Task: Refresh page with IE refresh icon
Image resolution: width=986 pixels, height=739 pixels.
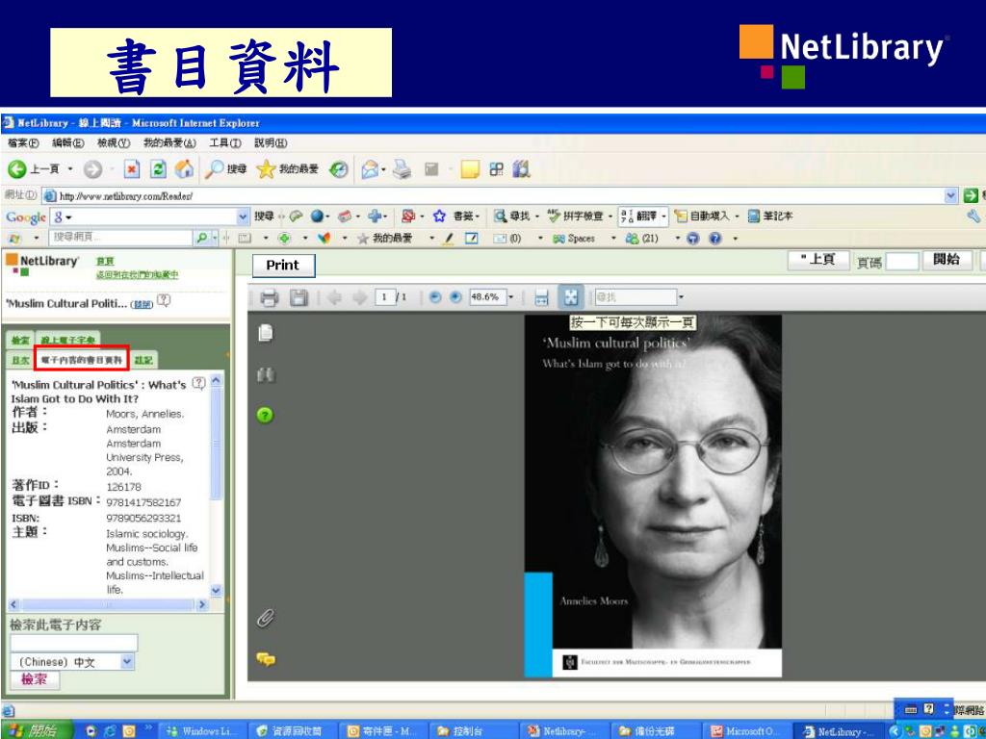Action: (159, 169)
